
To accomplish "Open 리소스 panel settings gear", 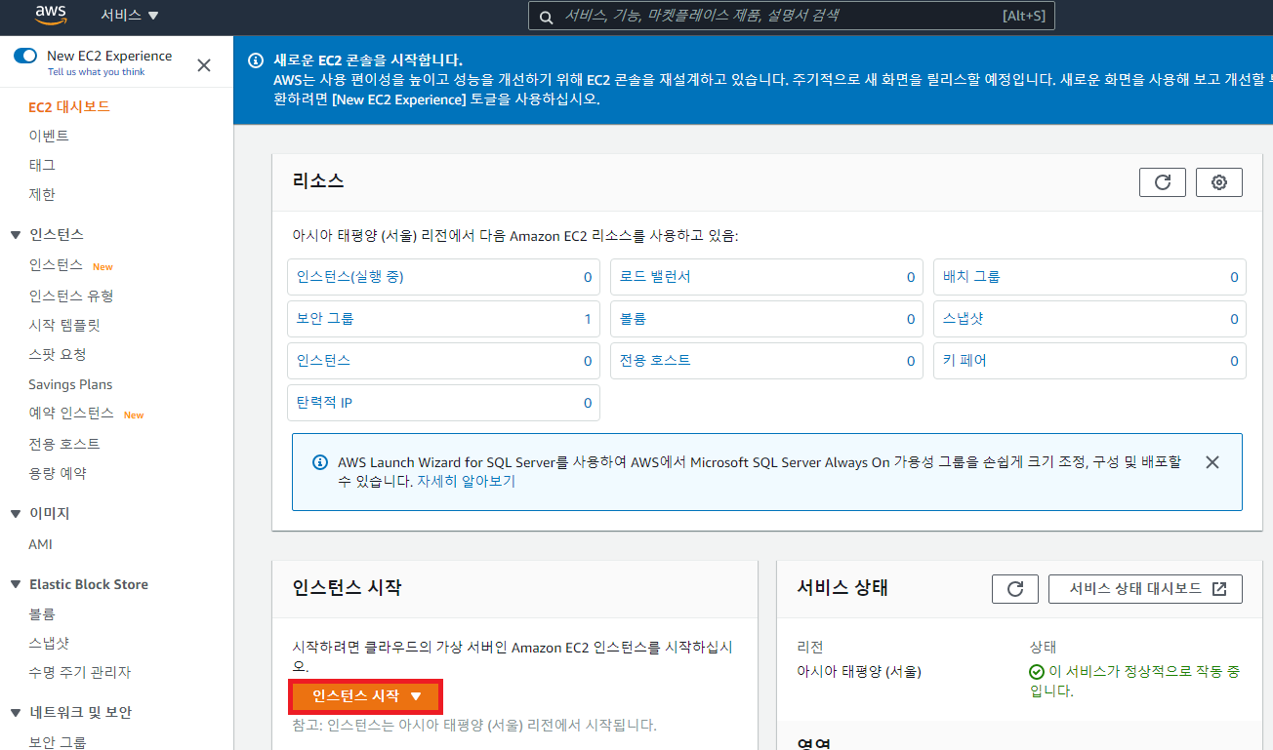I will click(x=1219, y=182).
